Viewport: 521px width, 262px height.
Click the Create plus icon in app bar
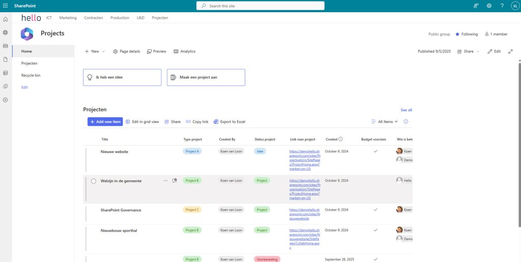tap(5, 100)
